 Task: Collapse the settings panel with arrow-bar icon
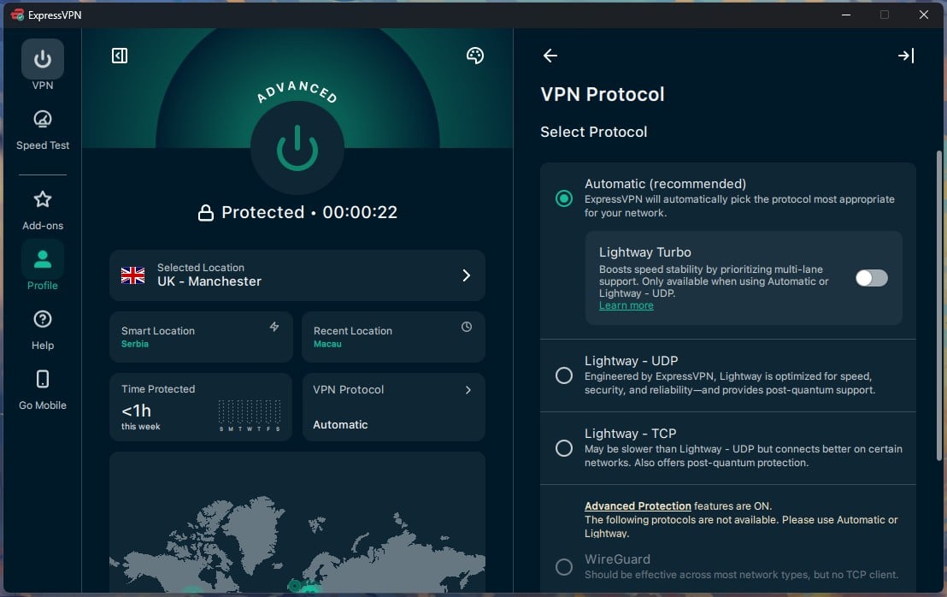pos(905,56)
